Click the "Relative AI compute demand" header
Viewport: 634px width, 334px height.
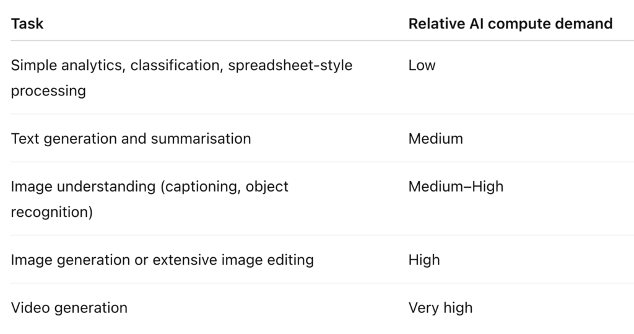point(510,24)
